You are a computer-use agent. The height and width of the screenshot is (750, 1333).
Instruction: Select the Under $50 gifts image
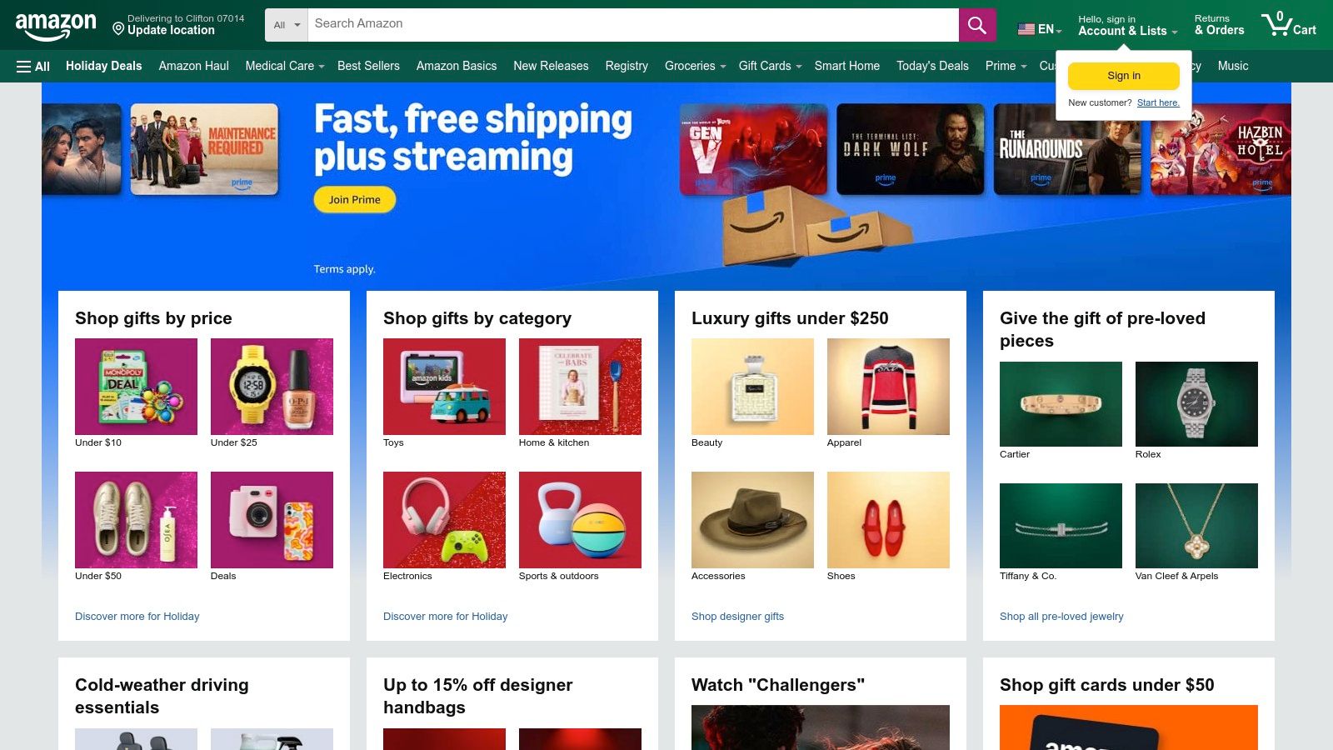pyautogui.click(x=136, y=520)
